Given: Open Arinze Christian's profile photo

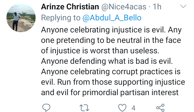Looking at the screenshot, I should [21, 18].
